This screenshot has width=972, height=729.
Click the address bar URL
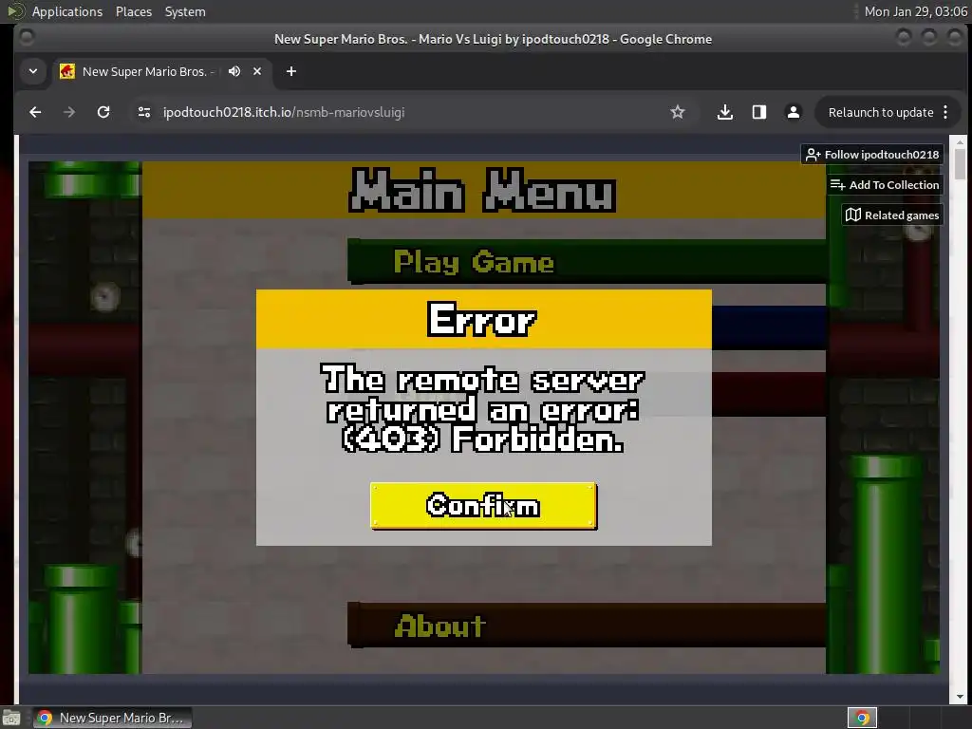283,112
